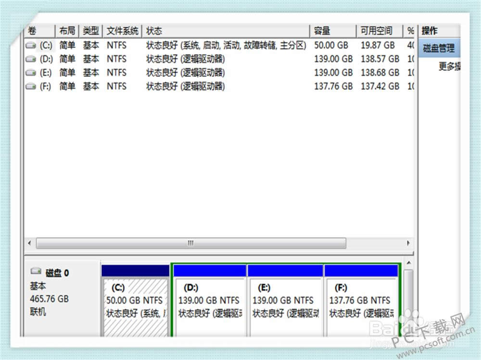The image size is (481, 360).
Task: Sort by 文件系统 column header
Action: click(x=122, y=31)
